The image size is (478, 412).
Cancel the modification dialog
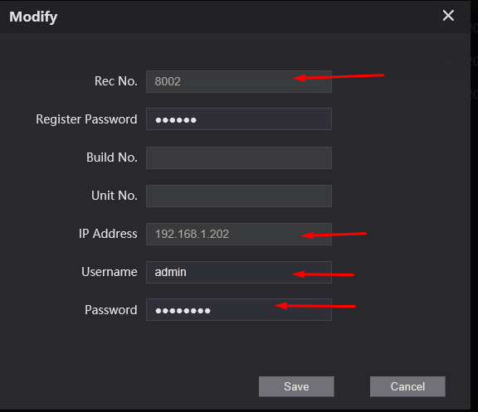click(x=407, y=386)
